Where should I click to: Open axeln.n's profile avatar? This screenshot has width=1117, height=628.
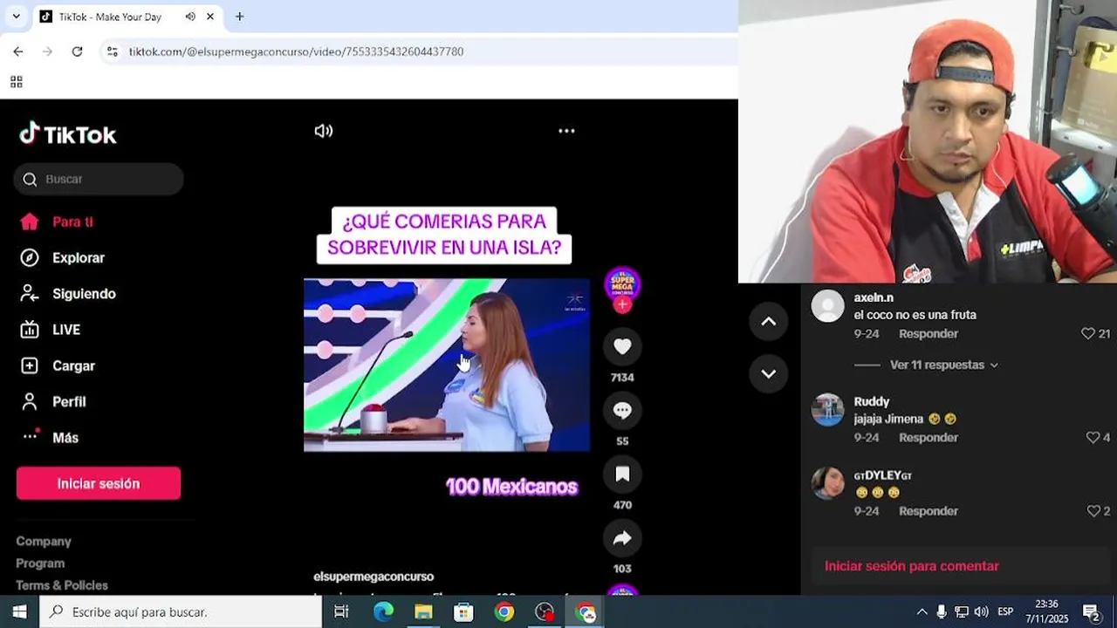(x=827, y=306)
